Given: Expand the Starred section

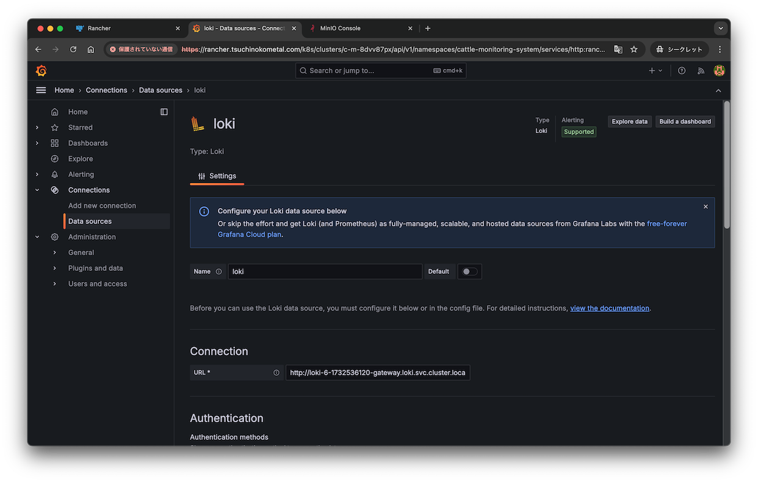Looking at the screenshot, I should [x=37, y=128].
